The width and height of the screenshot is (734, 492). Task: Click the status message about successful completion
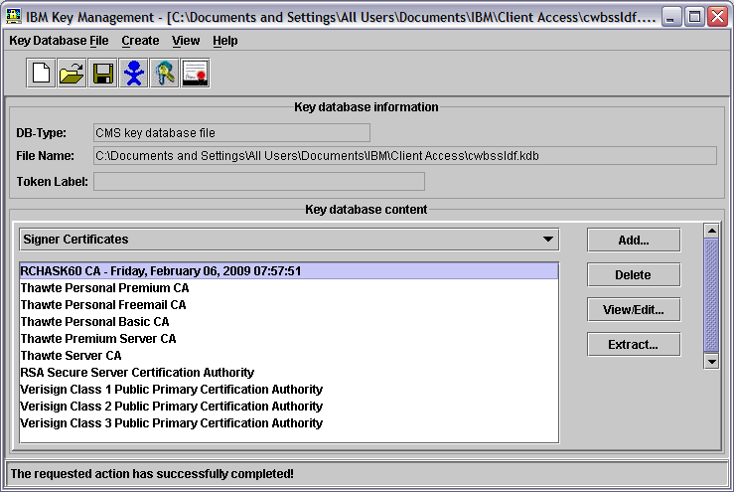pos(152,474)
